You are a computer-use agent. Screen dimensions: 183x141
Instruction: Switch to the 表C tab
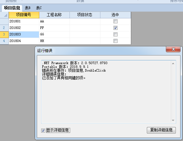(x=39, y=8)
